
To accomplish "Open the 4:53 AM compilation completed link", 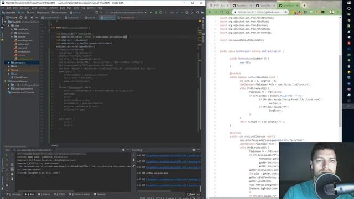I will point(173,185).
